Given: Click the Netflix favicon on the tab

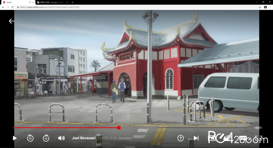Looking at the screenshot, I should click(x=4, y=2).
